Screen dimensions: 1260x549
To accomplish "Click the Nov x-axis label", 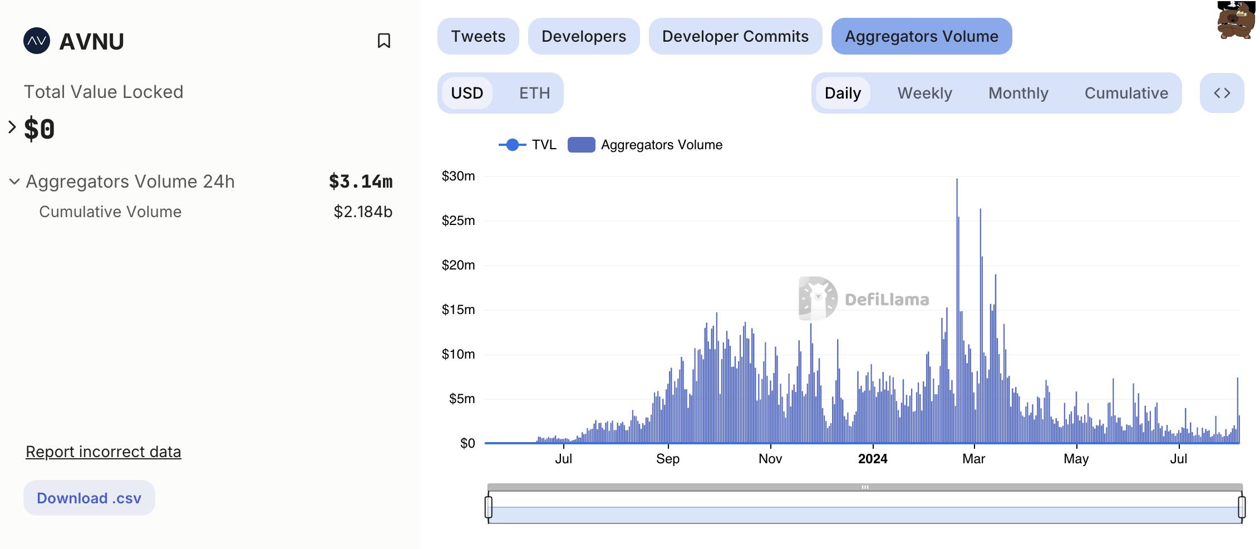I will [770, 459].
